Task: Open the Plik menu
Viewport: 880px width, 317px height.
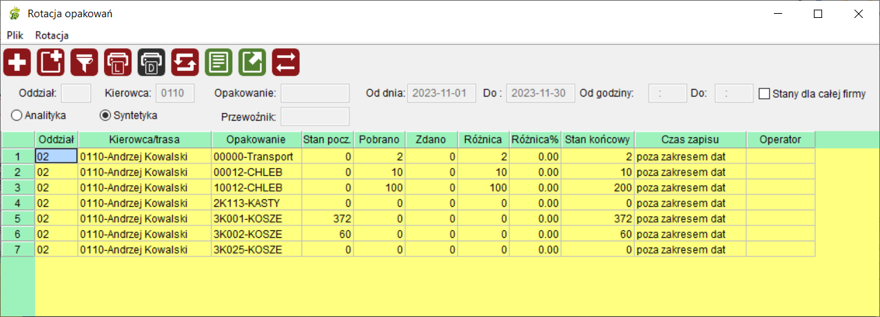Action: (x=15, y=35)
